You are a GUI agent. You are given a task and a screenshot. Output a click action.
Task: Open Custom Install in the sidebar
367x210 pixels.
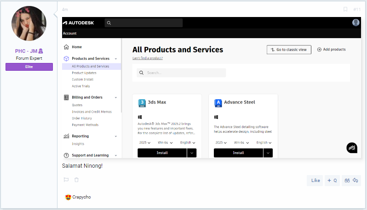pos(82,79)
